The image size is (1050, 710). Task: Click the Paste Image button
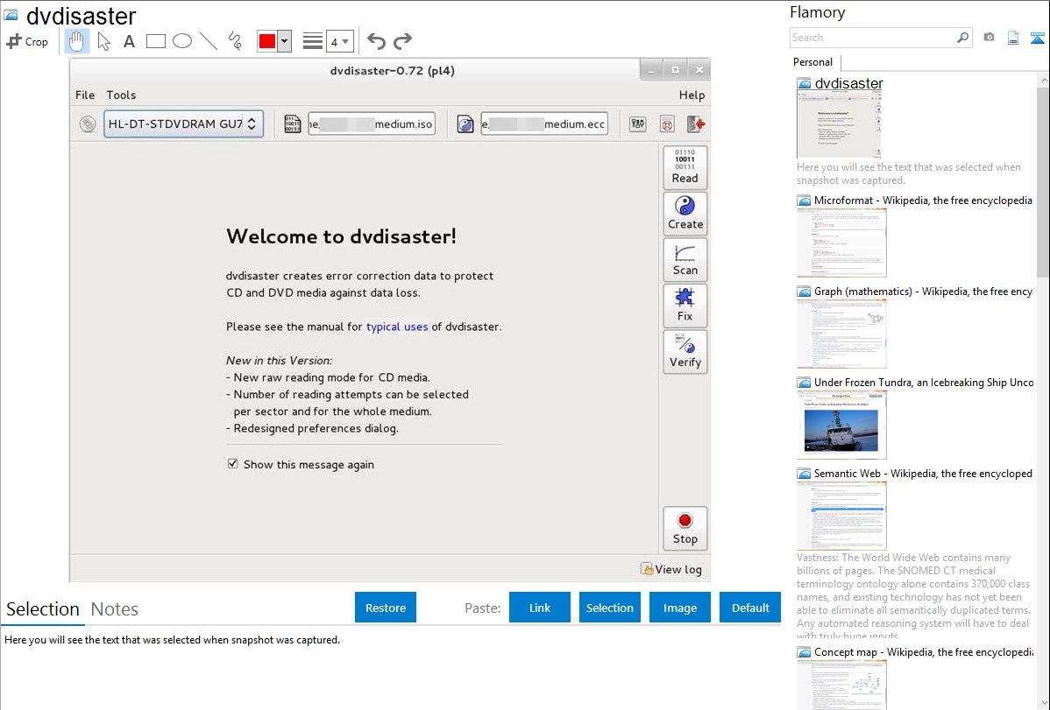click(680, 608)
